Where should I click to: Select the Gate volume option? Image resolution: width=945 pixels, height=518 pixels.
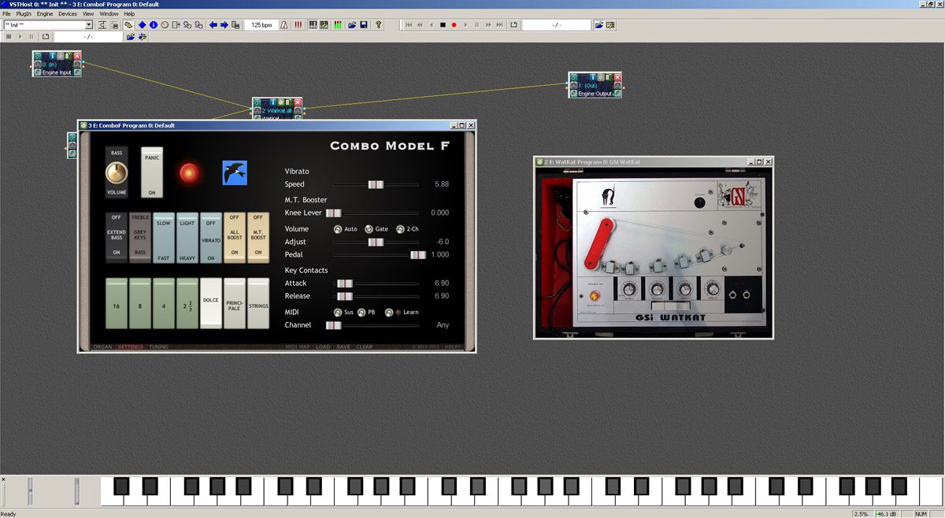(x=369, y=229)
